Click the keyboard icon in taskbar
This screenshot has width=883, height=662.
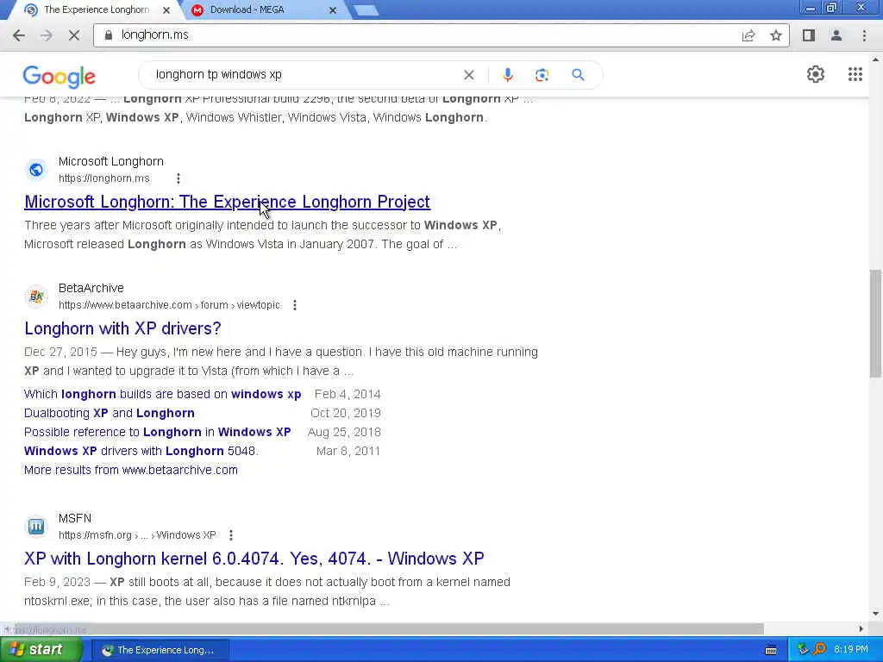tap(771, 650)
